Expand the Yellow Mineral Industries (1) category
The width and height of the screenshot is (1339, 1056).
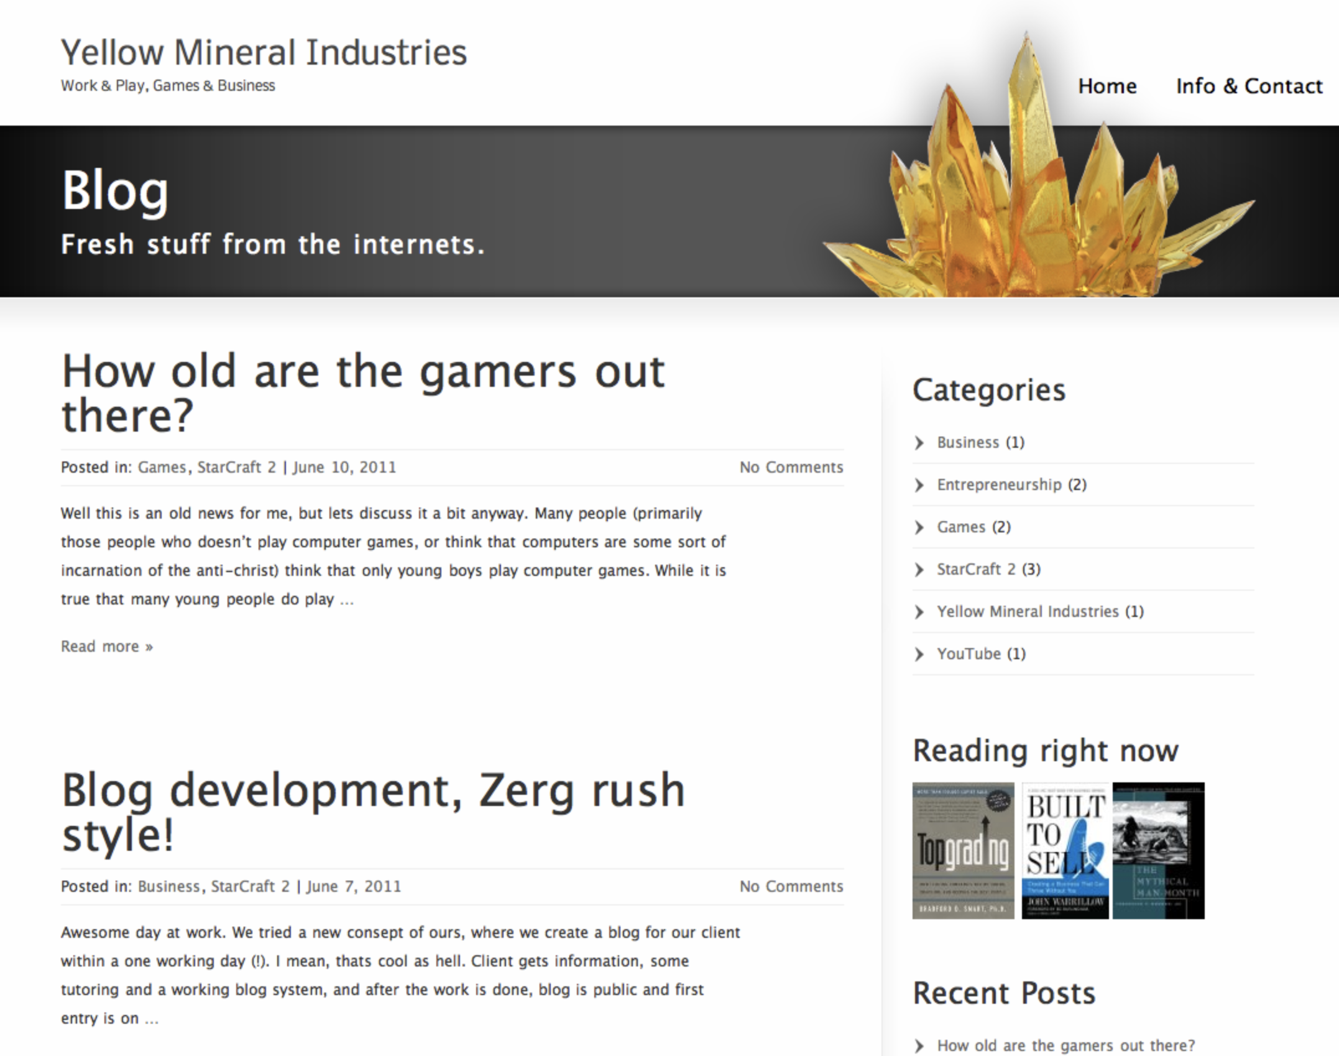(1041, 611)
